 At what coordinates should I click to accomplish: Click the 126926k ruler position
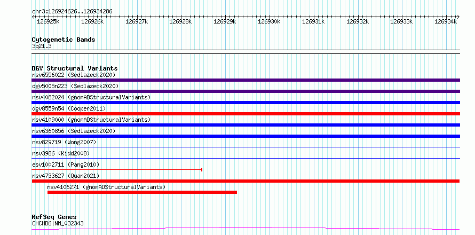(93, 21)
